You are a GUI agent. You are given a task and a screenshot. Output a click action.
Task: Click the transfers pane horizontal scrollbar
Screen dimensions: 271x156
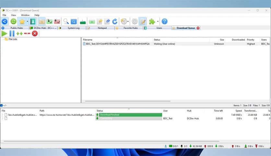pyautogui.click(x=112, y=141)
